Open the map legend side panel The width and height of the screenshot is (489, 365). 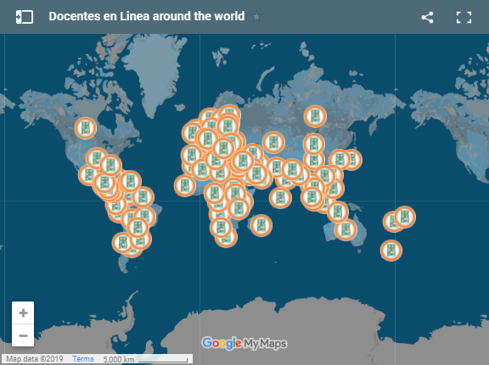pos(25,17)
